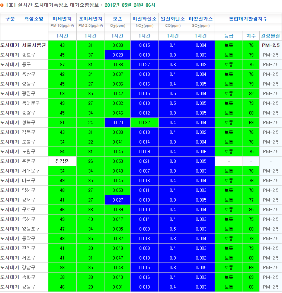Select the index value 88 for 중랑구

click(x=251, y=113)
